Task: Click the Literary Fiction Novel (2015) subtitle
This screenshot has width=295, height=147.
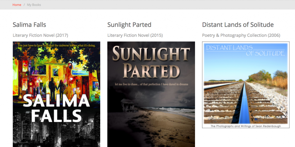Action: [x=135, y=35]
